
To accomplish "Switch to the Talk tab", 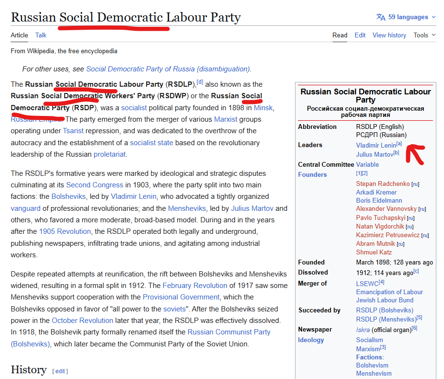I will (41, 35).
